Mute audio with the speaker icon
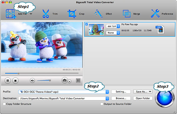The image size is (177, 114). 32,80
